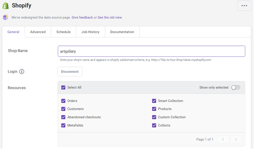The height and width of the screenshot is (149, 254).
Task: Uncheck the Customers resource
Action: coord(63,109)
